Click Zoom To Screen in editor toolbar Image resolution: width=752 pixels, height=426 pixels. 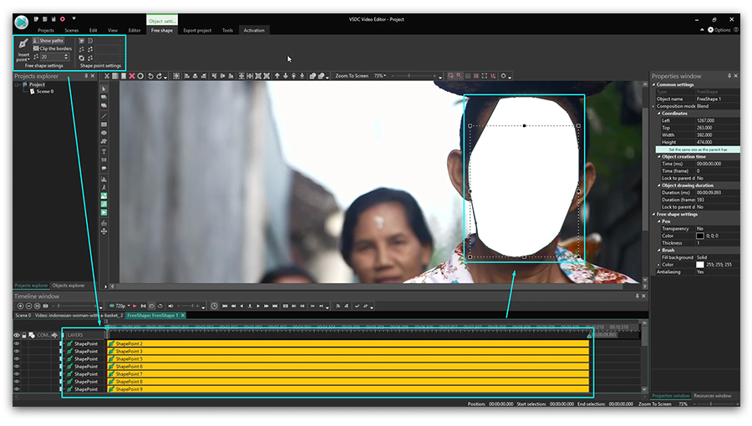[x=352, y=76]
